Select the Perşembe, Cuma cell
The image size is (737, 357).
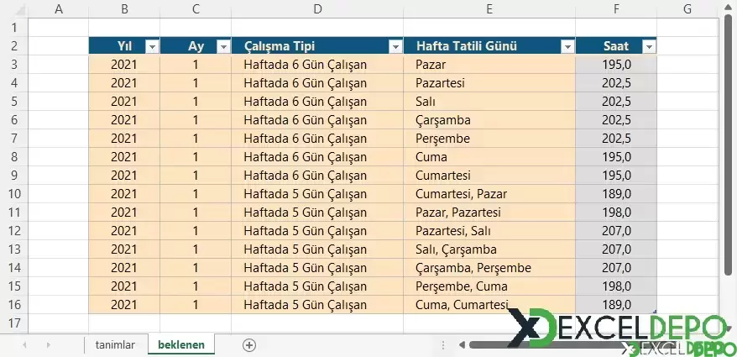[x=489, y=286]
